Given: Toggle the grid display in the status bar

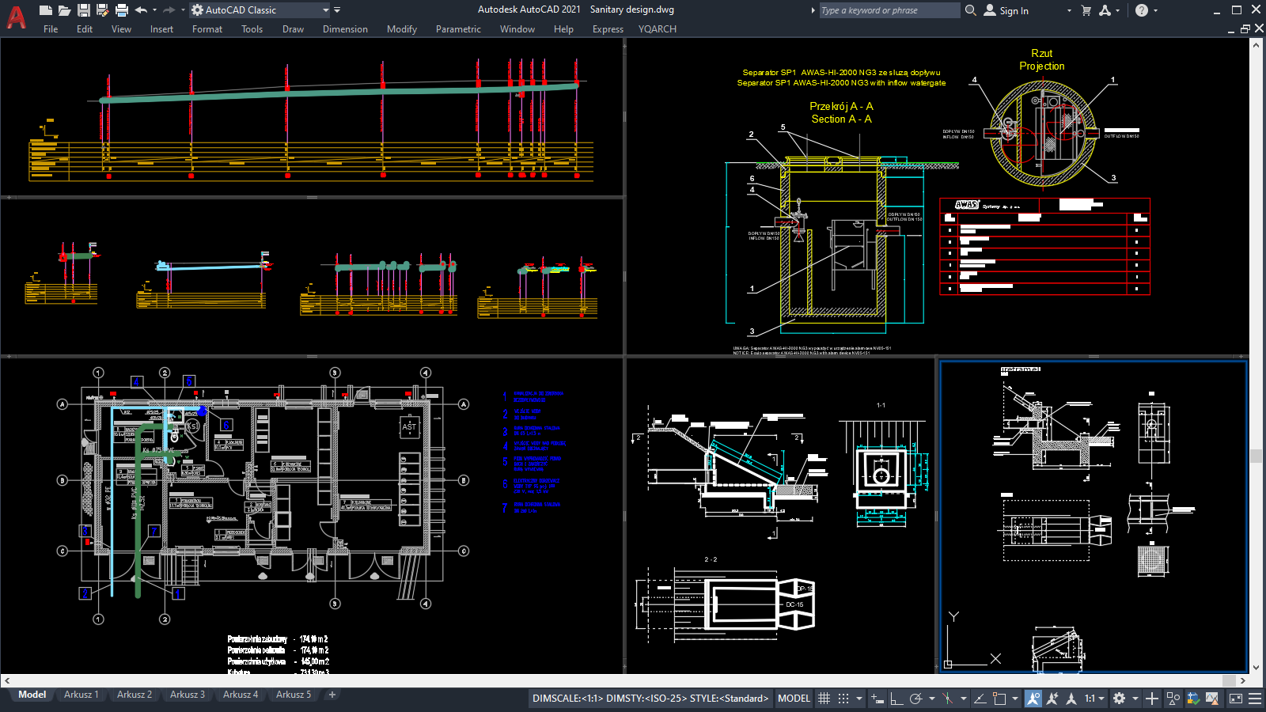Looking at the screenshot, I should coord(824,699).
